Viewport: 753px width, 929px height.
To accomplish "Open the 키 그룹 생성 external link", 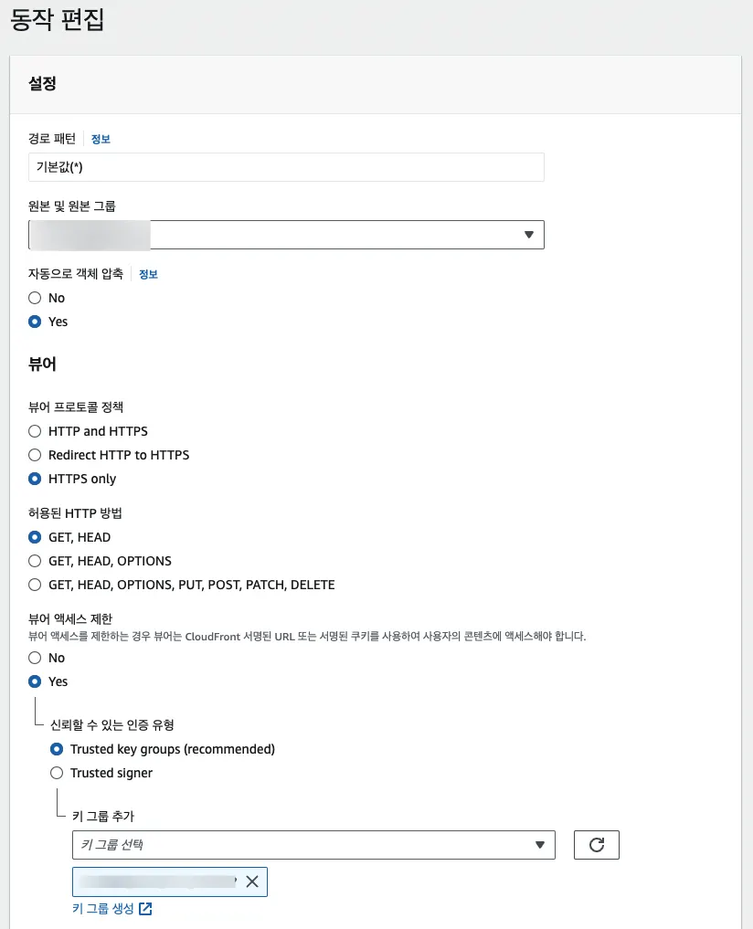I will coord(111,909).
